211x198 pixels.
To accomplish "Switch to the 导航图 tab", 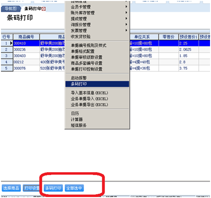I will pos(11,9).
